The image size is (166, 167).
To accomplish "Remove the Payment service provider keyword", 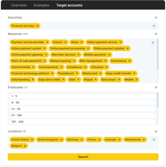I will [x=47, y=42].
